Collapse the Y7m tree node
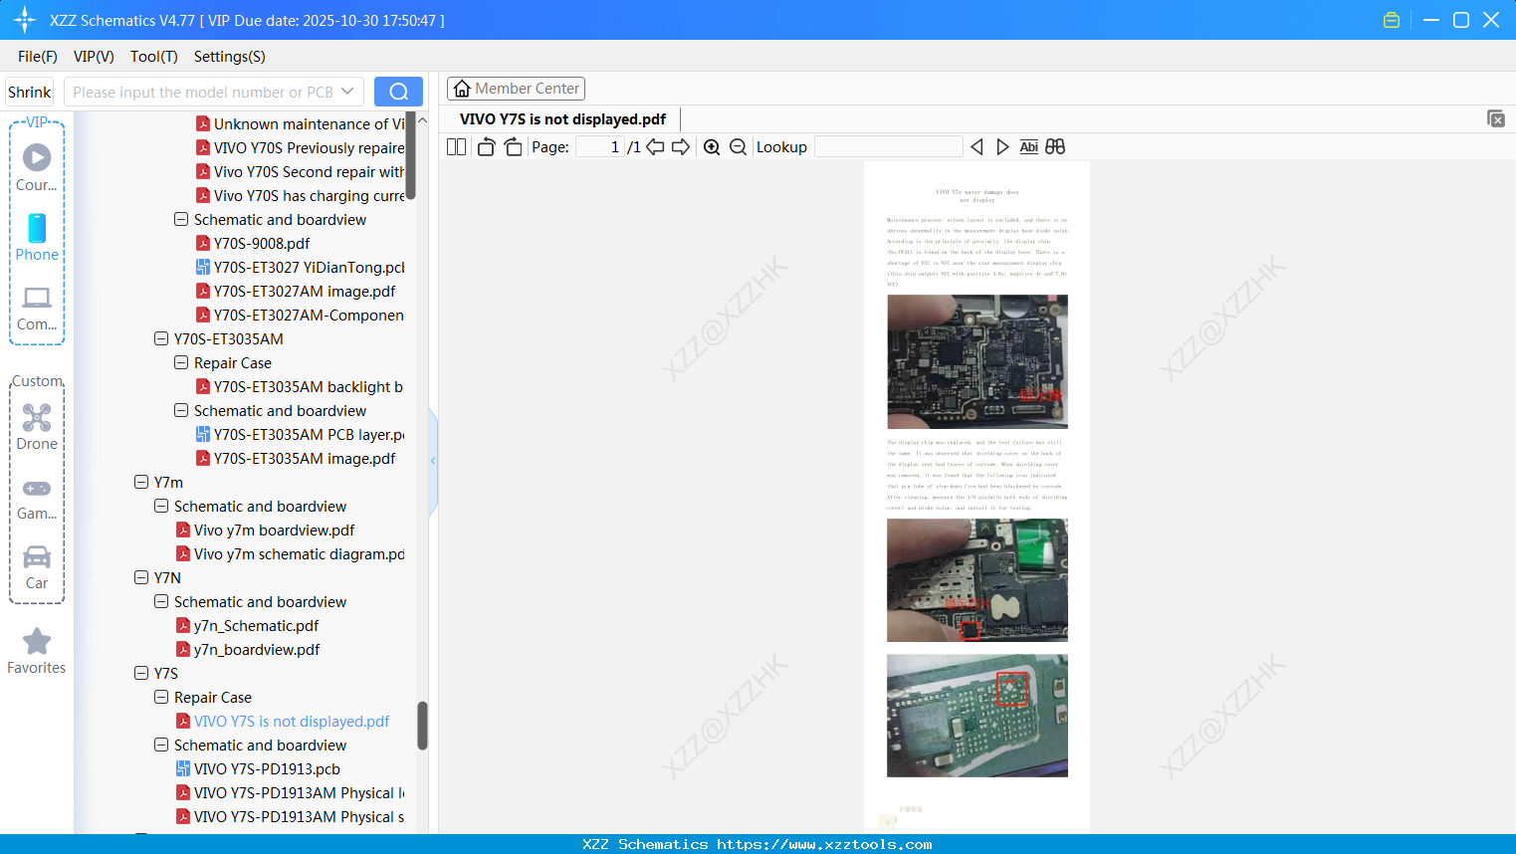Image resolution: width=1516 pixels, height=854 pixels. pyautogui.click(x=141, y=482)
